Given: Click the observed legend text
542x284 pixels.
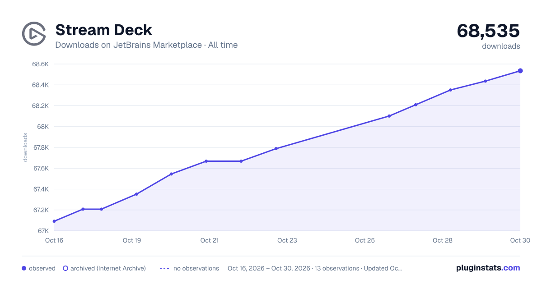Looking at the screenshot, I should 42,268.
